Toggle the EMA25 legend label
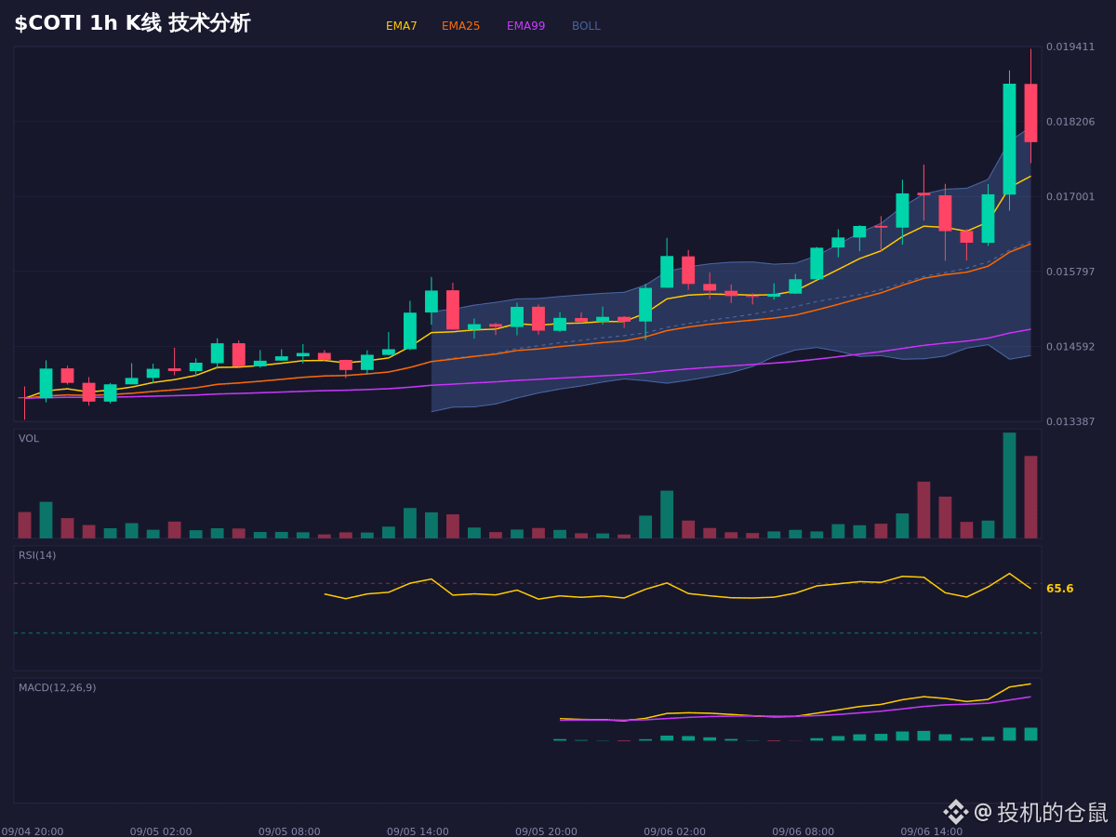This screenshot has height=837, width=1116. point(460,26)
